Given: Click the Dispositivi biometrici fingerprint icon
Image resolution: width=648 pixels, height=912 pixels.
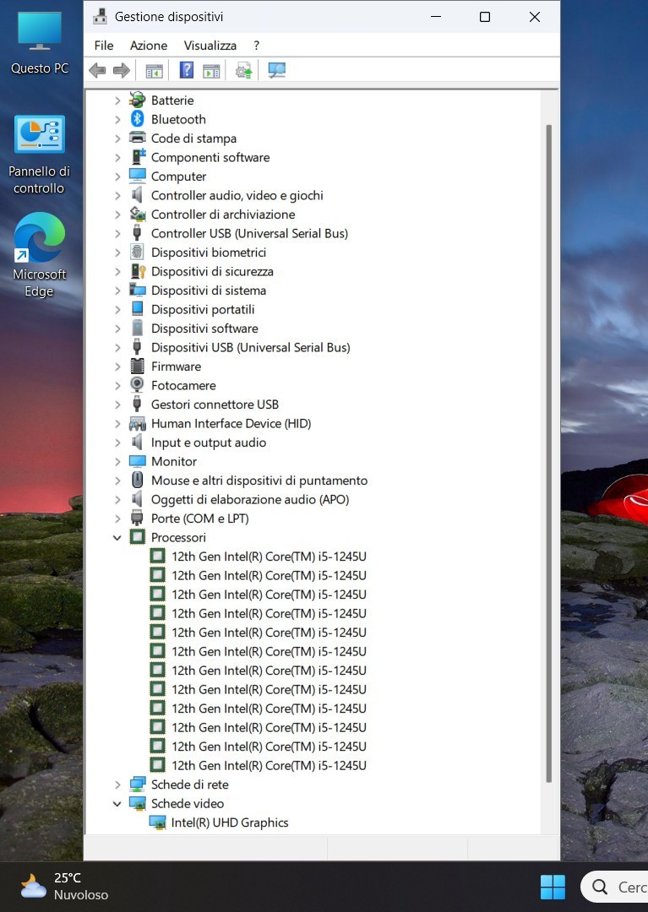Looking at the screenshot, I should click(x=137, y=252).
